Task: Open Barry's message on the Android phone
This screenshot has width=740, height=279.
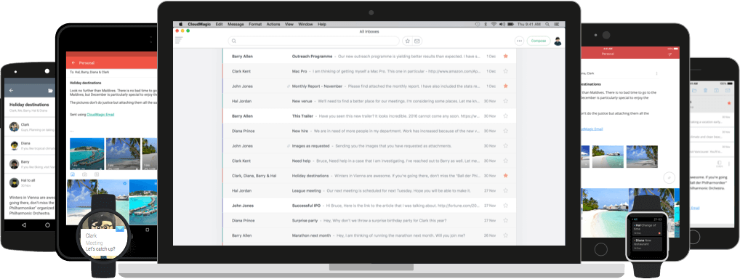Action: (x=31, y=163)
